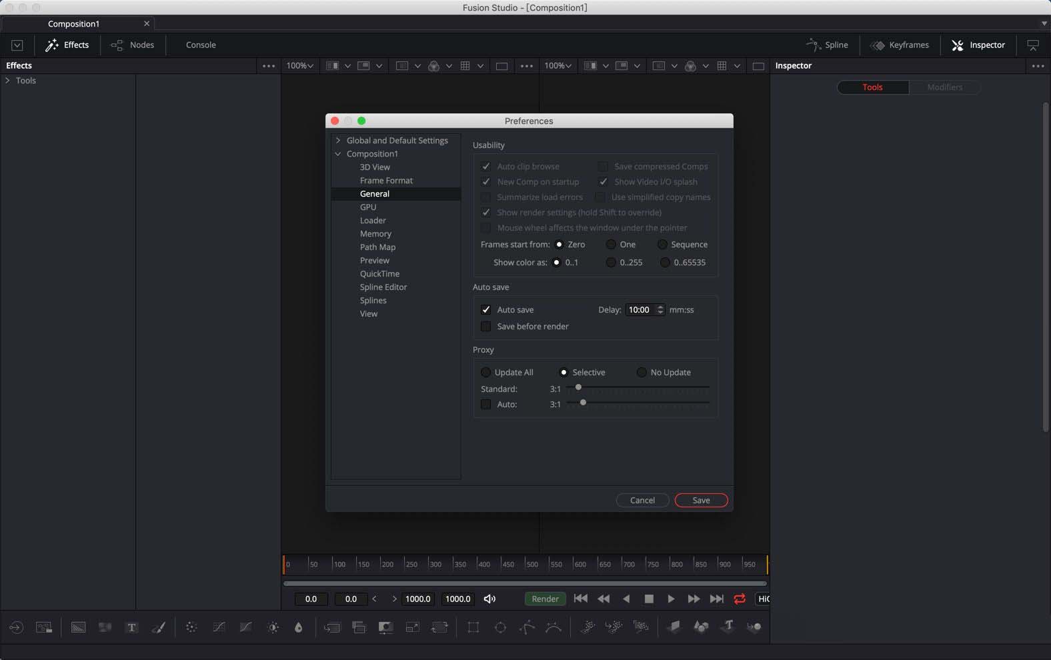This screenshot has width=1051, height=660.
Task: Toggle audio mute speaker icon
Action: tap(489, 599)
